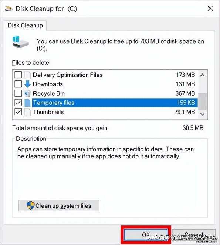Click the Recycle Bin icon
Viewport: 220px width, 245px height.
click(27, 93)
